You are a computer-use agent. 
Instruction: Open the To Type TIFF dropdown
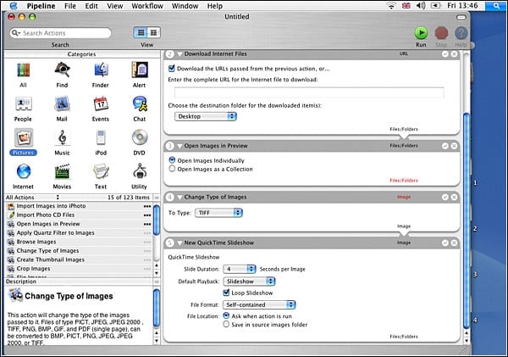pos(218,213)
